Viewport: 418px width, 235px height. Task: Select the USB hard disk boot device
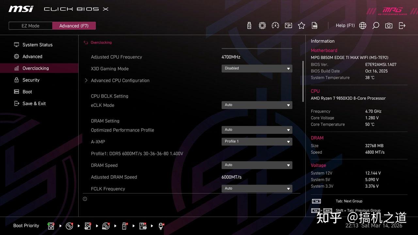[88, 226]
